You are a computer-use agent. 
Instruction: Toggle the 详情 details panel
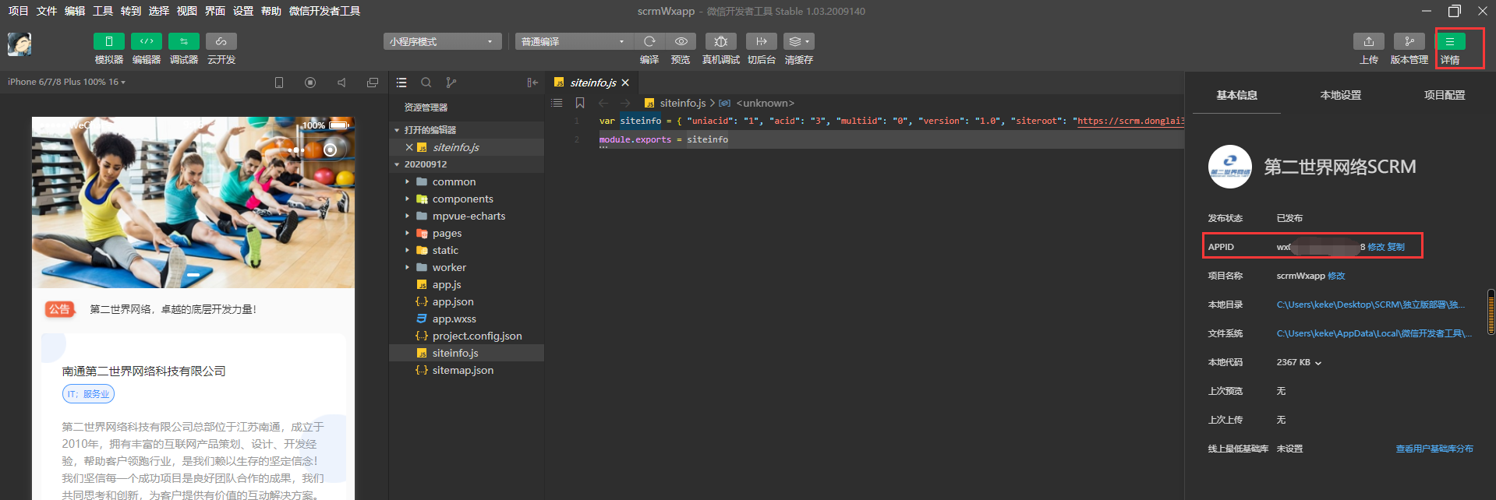point(1450,41)
